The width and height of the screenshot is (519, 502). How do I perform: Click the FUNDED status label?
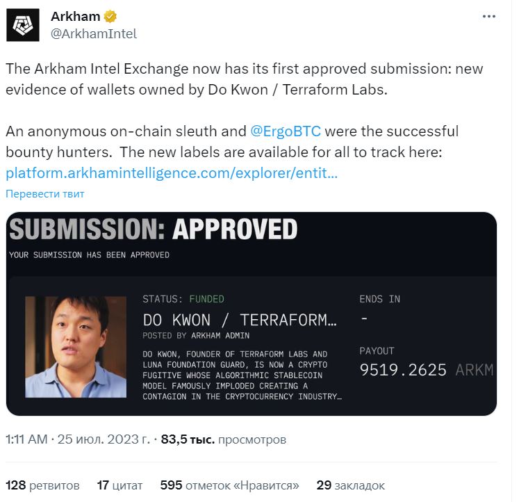click(x=206, y=299)
